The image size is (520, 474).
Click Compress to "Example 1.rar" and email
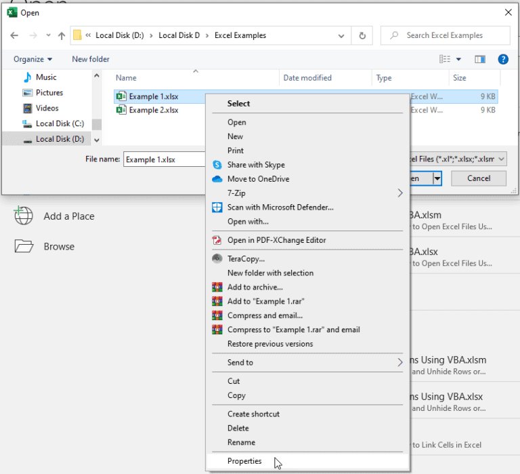coord(293,330)
